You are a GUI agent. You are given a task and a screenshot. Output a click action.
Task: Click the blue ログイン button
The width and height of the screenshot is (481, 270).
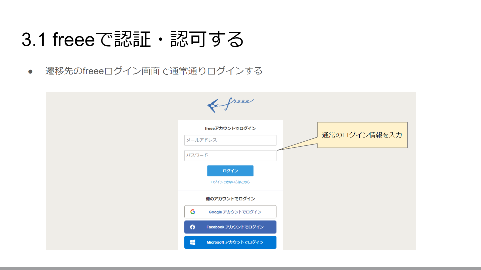(x=230, y=171)
